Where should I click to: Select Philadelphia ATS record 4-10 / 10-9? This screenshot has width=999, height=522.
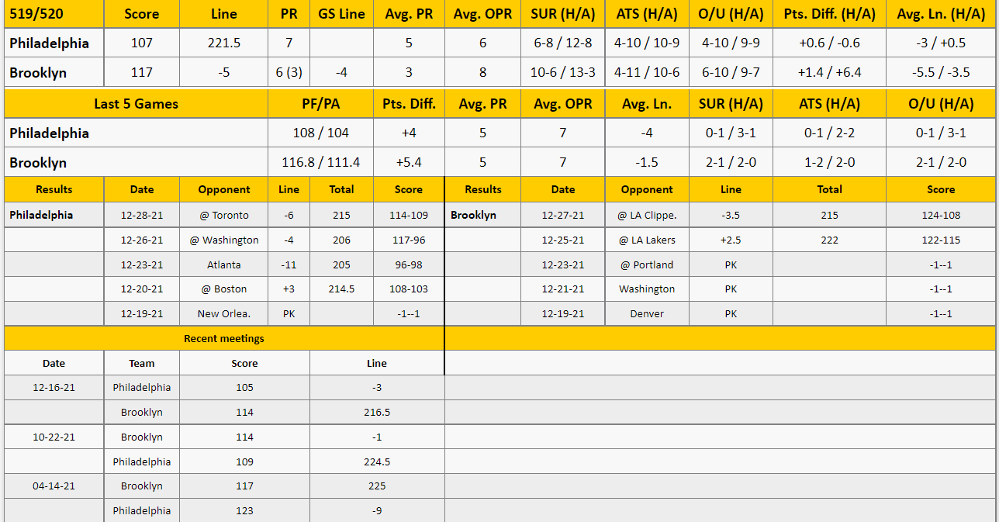click(x=647, y=43)
